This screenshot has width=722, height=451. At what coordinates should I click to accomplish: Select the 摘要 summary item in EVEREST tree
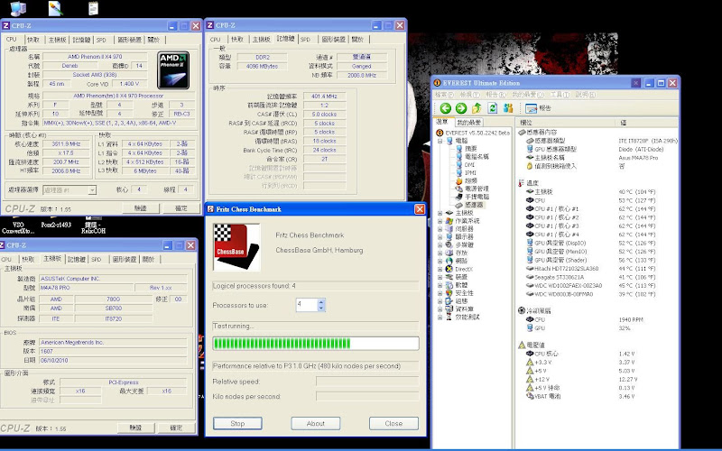pos(471,149)
